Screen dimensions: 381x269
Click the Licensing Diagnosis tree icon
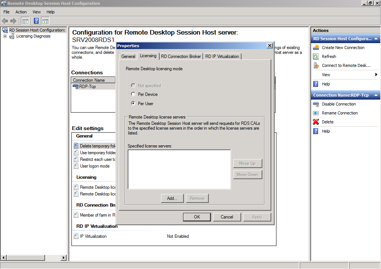[x=12, y=36]
